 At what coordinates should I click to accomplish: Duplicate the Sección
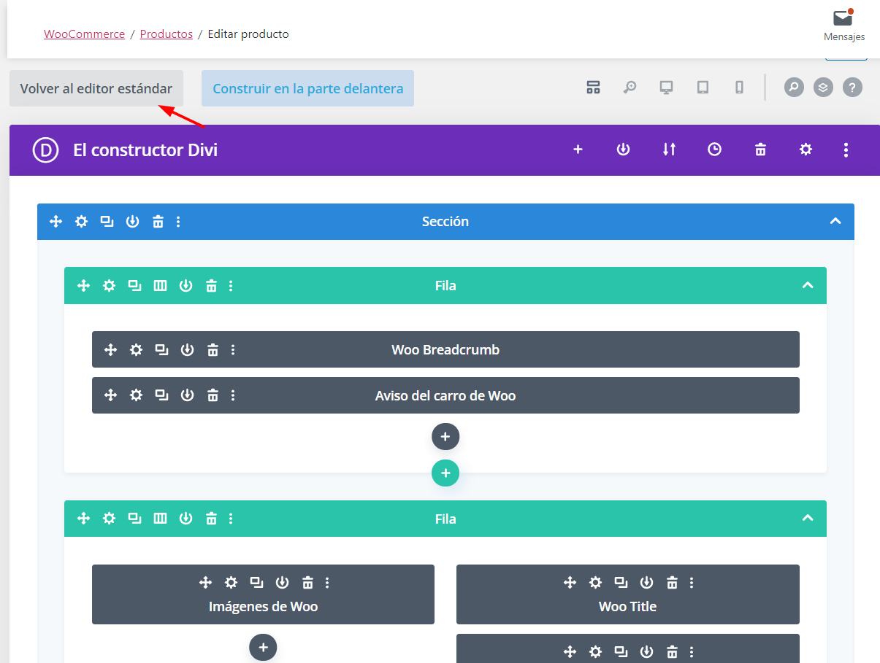coord(107,222)
